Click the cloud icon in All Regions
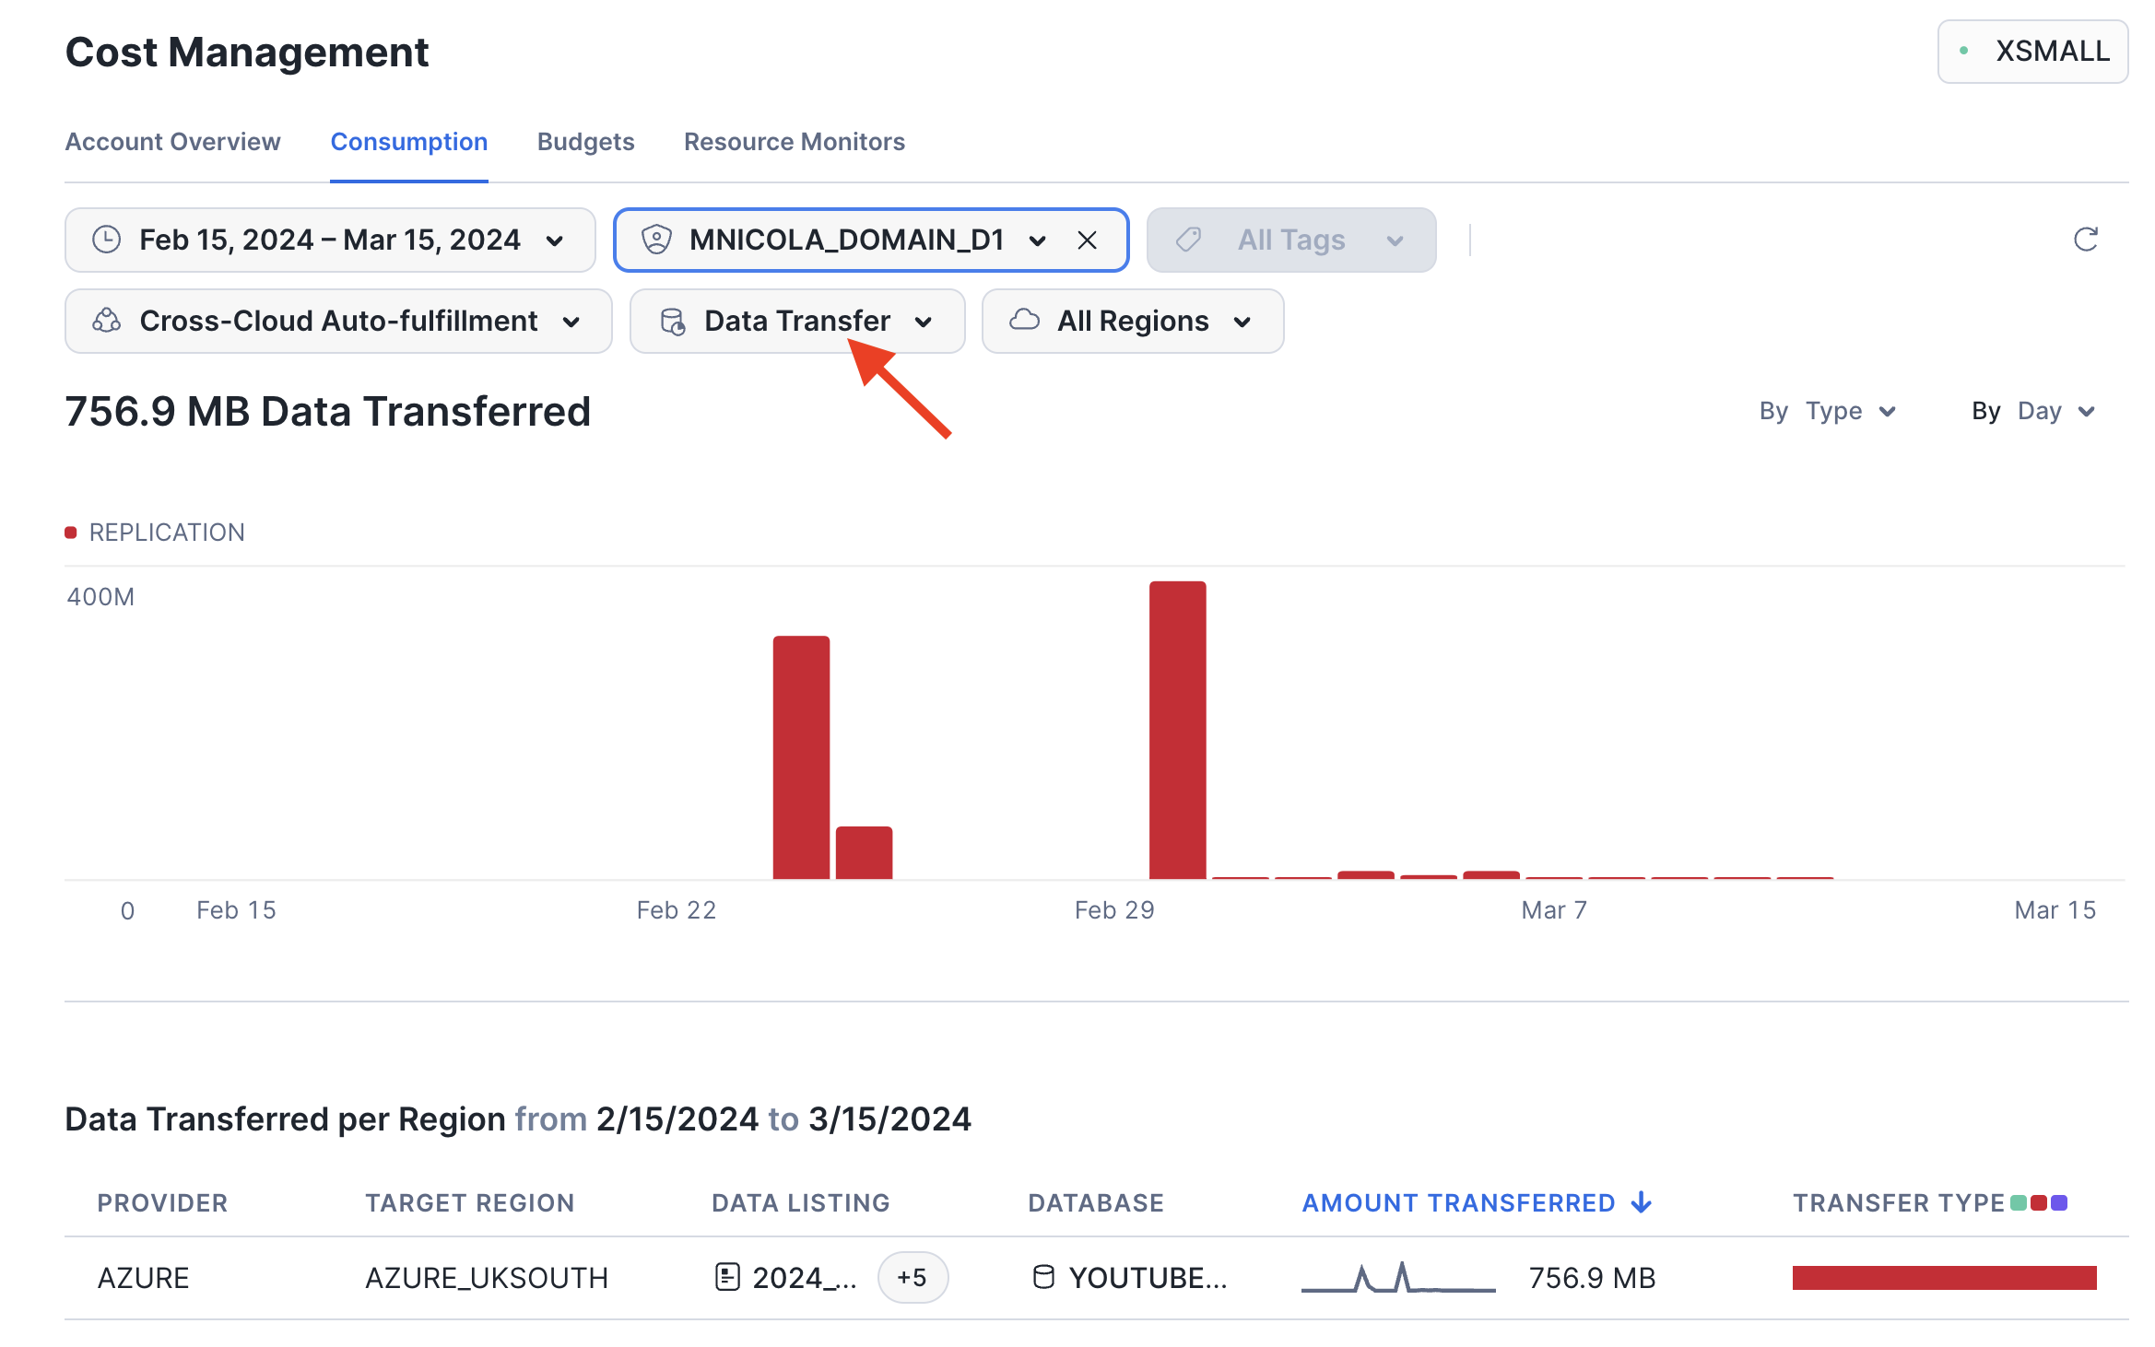Viewport: 2155px width, 1347px height. coord(1024,320)
